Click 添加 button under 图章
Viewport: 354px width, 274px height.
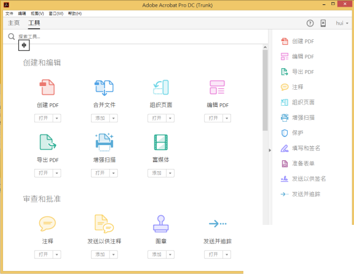coord(157,254)
